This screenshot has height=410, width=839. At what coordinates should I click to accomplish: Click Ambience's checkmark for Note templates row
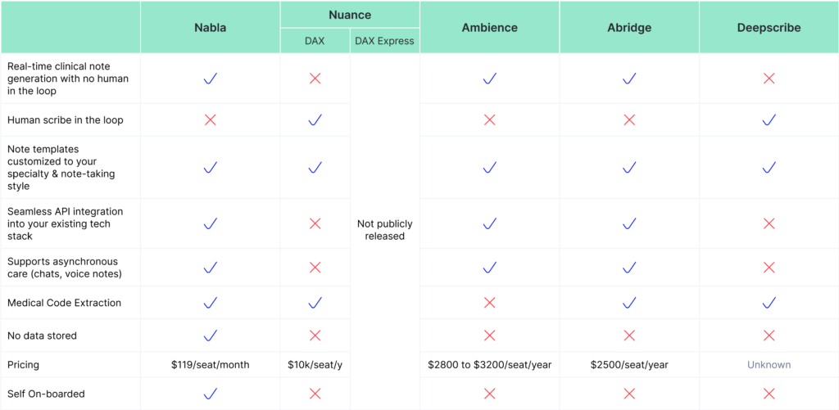point(490,167)
